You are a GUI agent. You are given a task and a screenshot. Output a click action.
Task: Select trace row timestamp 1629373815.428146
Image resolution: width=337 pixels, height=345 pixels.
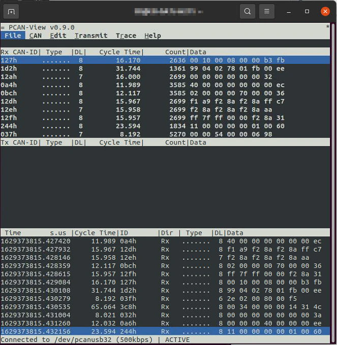(x=165, y=257)
